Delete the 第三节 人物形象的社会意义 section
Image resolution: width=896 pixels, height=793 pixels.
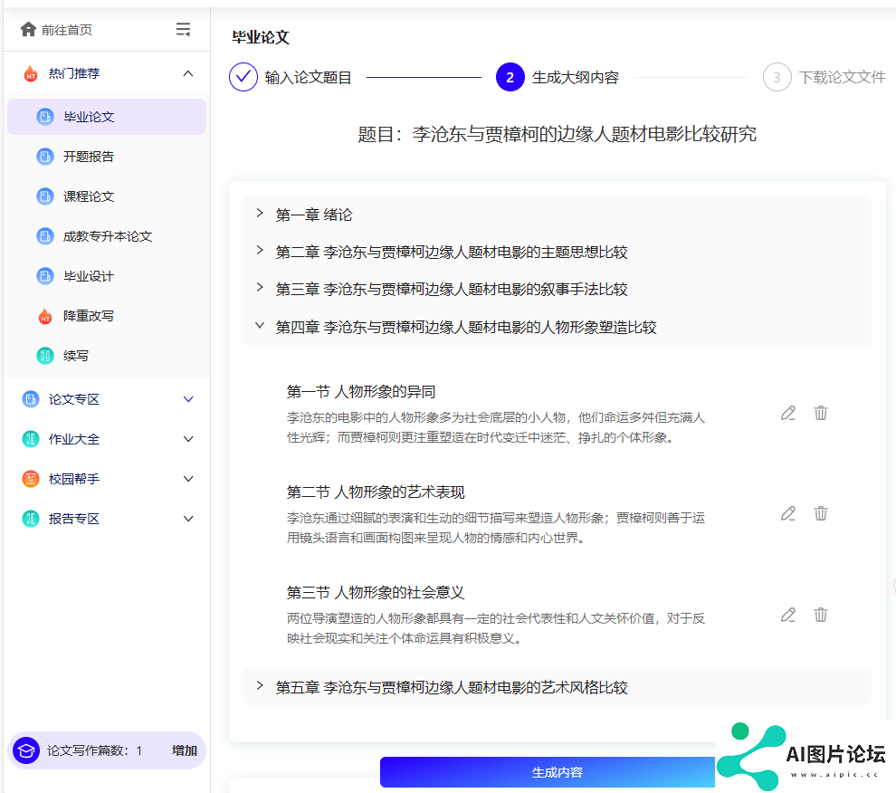coord(821,615)
